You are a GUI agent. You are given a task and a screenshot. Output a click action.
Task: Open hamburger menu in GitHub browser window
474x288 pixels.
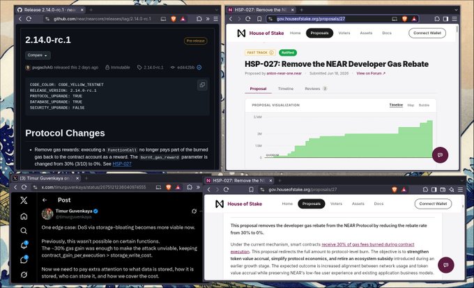click(215, 19)
